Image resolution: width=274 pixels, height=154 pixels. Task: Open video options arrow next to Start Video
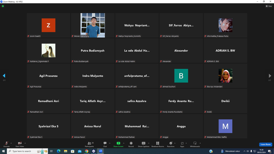pos(25,143)
